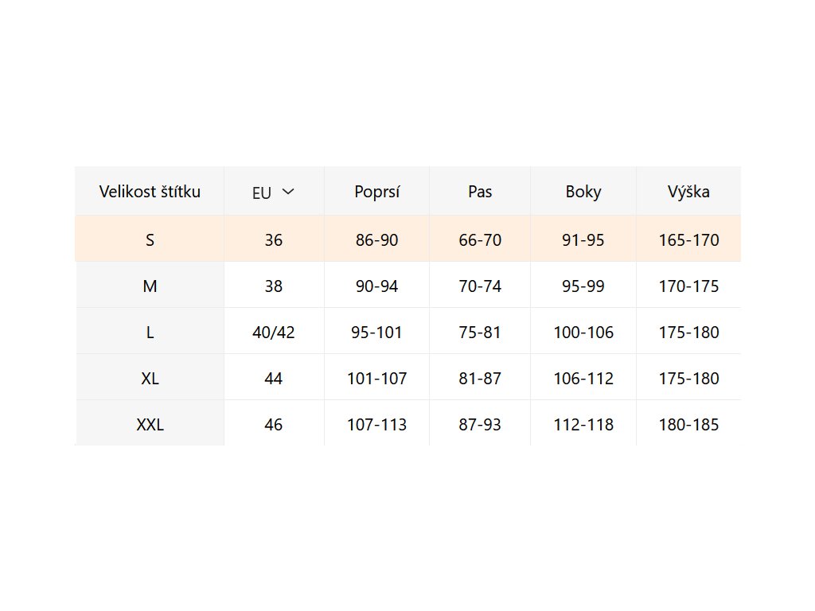
Task: Click the 180-185 height cell
Action: [688, 424]
